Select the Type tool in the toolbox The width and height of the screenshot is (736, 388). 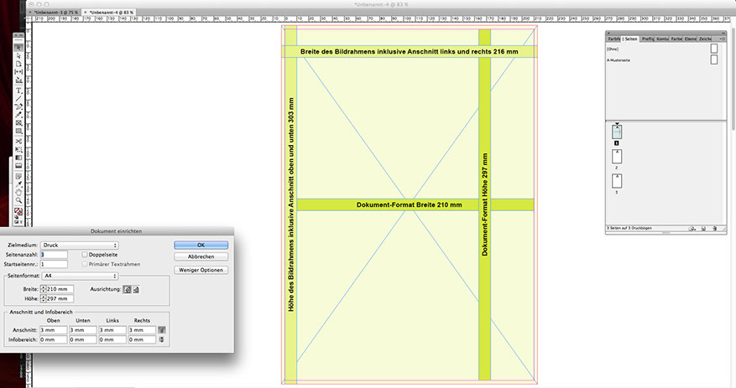18,91
